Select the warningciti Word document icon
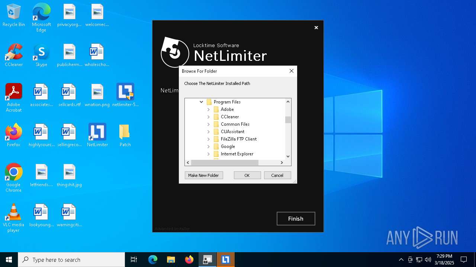The width and height of the screenshot is (476, 267). coord(69,216)
